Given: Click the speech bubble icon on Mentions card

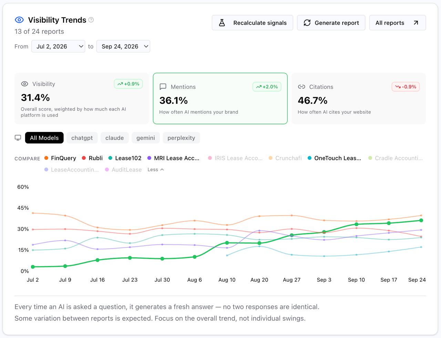Looking at the screenshot, I should tap(163, 87).
